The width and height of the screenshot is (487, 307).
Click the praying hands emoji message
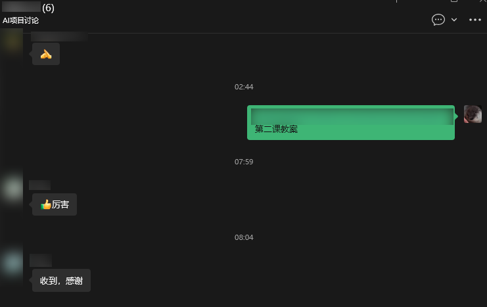[x=46, y=54]
